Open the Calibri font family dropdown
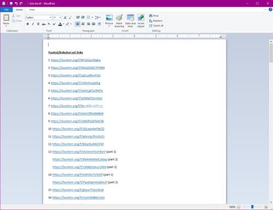 tap(50, 17)
